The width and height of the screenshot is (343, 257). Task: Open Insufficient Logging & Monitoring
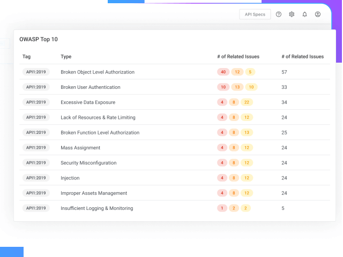pyautogui.click(x=175, y=208)
